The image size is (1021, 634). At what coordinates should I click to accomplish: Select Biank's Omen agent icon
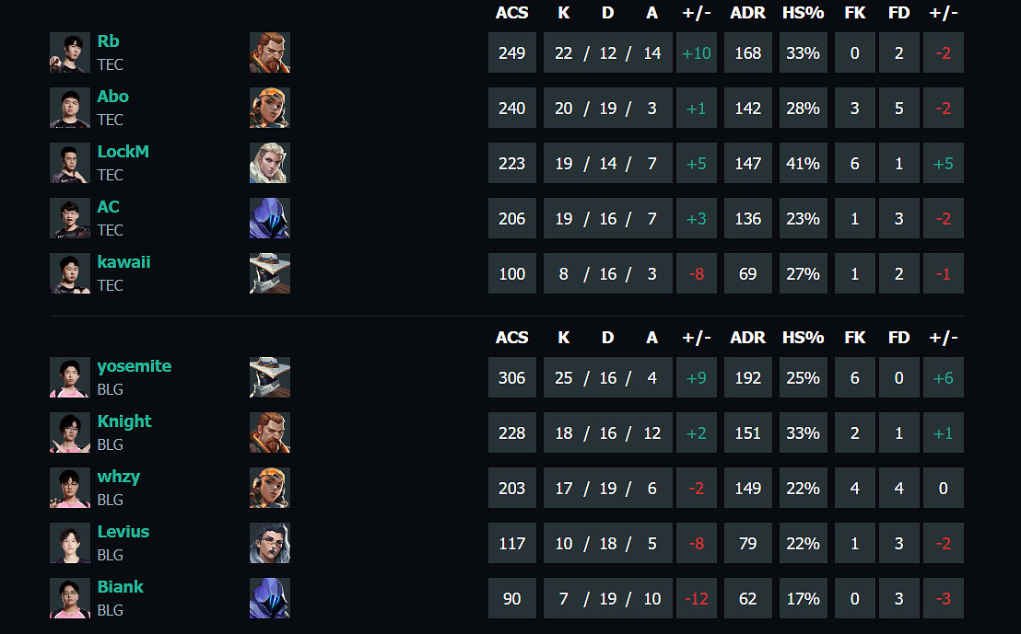(269, 598)
